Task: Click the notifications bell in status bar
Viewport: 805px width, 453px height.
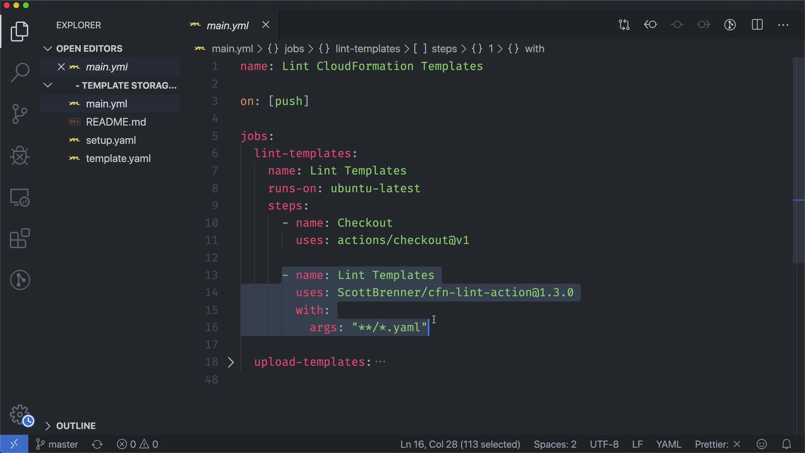Action: (787, 444)
